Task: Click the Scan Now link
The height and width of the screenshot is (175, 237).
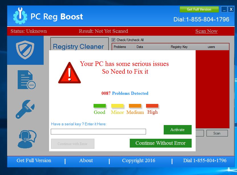Action: [206, 31]
